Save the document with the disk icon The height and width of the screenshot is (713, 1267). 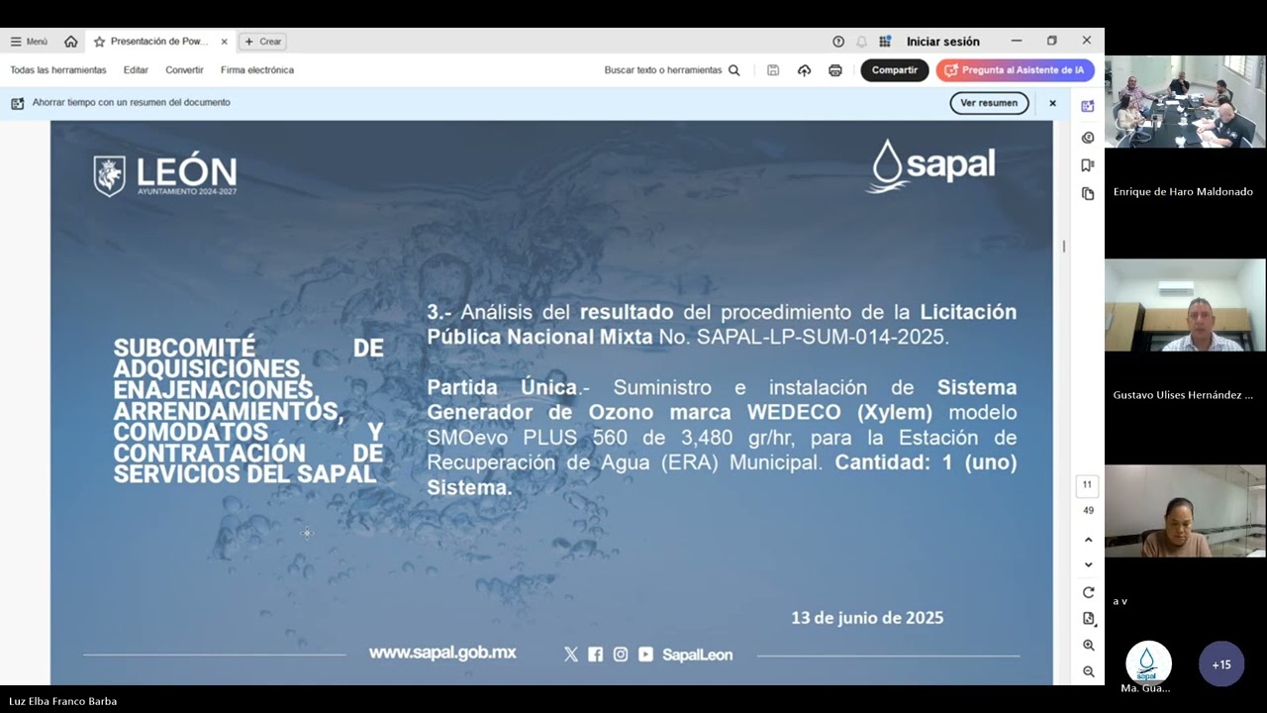pos(773,70)
